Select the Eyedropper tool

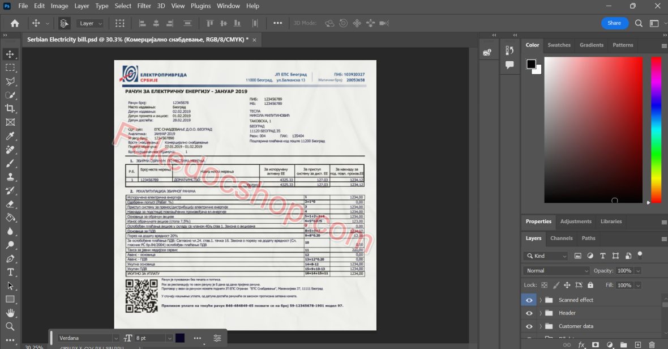(10, 136)
